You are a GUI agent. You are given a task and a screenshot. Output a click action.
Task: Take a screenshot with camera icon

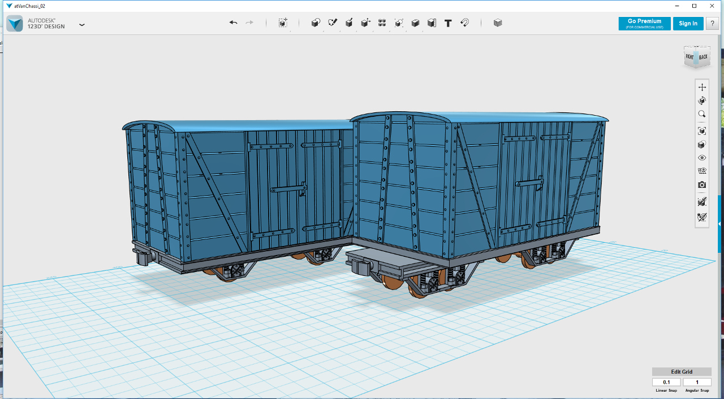(x=702, y=185)
